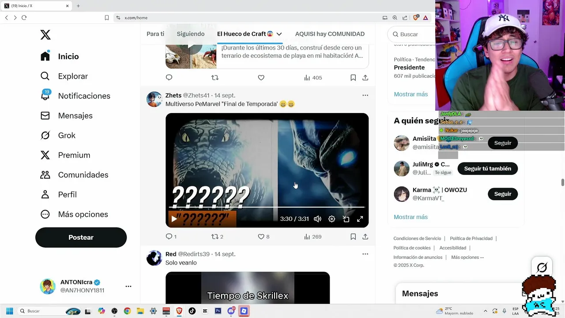Go to Inicio in the sidebar
565x318 pixels.
point(60,57)
